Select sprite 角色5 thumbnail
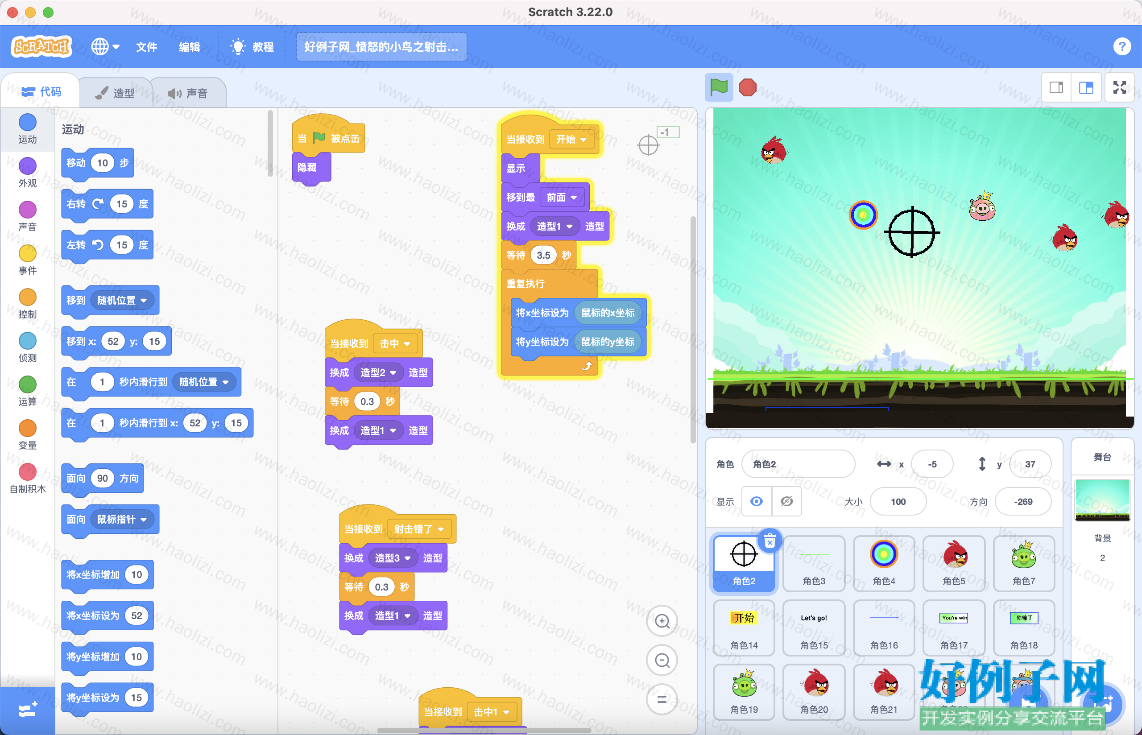 pyautogui.click(x=954, y=563)
